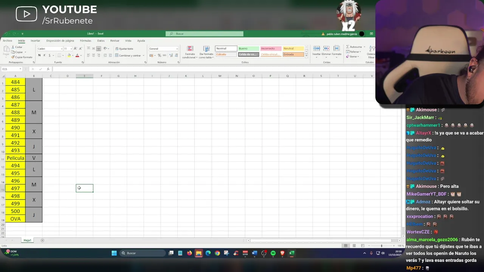
Task: Select cell containing Pelicula
Action: [x=16, y=158]
